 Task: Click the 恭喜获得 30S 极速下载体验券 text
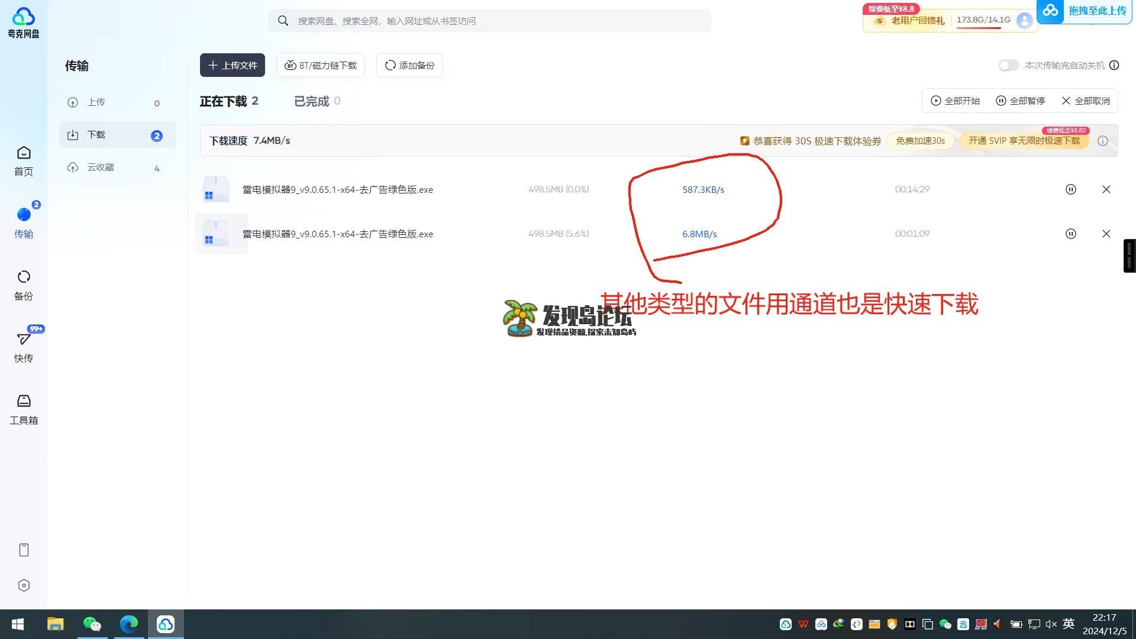pos(816,141)
